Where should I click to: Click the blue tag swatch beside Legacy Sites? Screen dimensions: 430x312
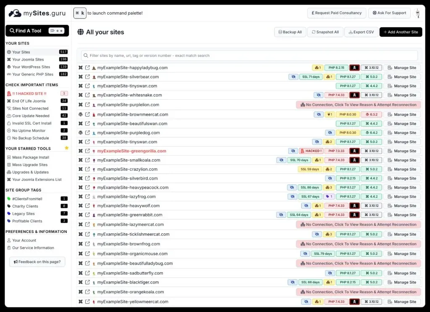coord(9,214)
